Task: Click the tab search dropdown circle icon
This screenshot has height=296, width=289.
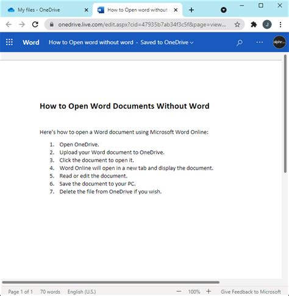Action: point(224,10)
